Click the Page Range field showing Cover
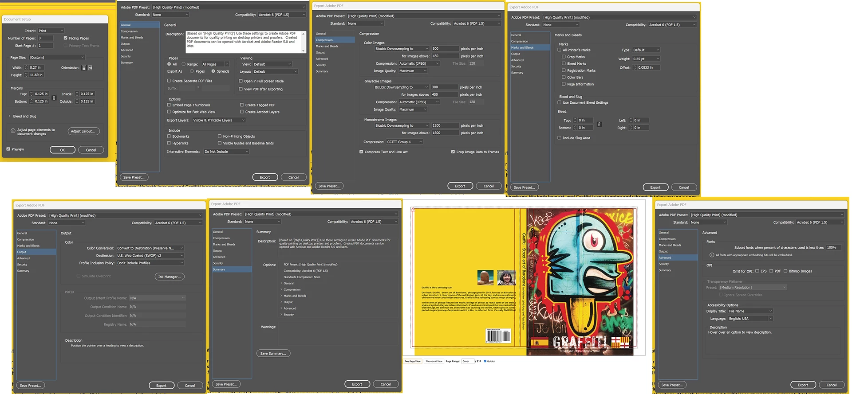The image size is (852, 394). (x=468, y=361)
